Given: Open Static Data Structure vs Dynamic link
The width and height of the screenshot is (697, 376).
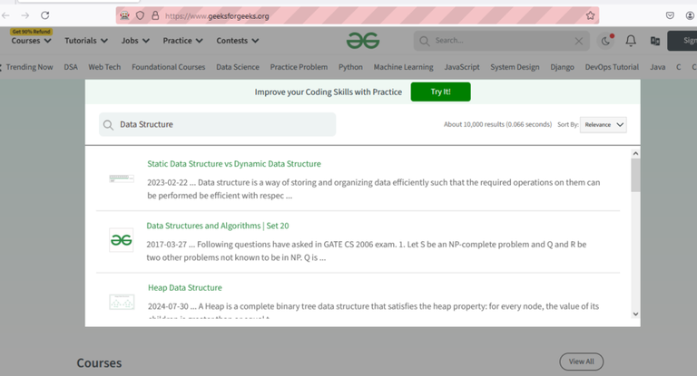Looking at the screenshot, I should pyautogui.click(x=234, y=164).
